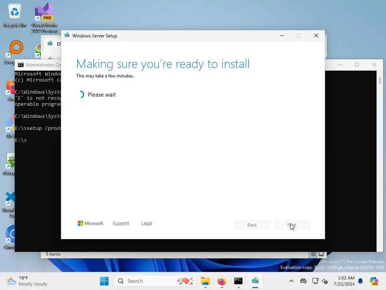Open the clock showing 1:02 AM
The width and height of the screenshot is (386, 290).
[x=344, y=281]
